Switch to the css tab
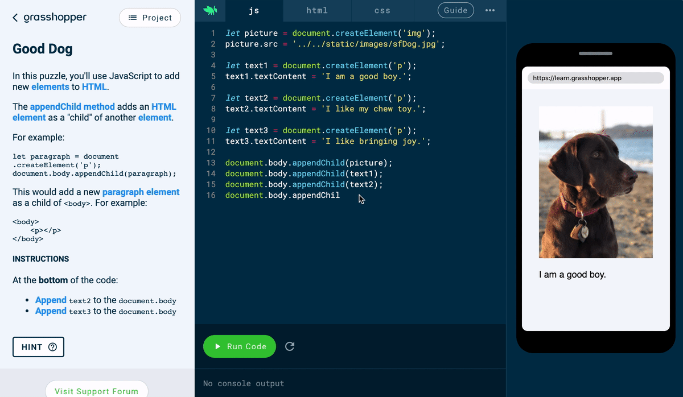 [x=382, y=10]
